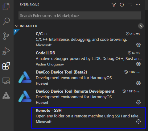Open manage gear for CodeLLDB extension
148x131 pixels.
(x=138, y=64)
